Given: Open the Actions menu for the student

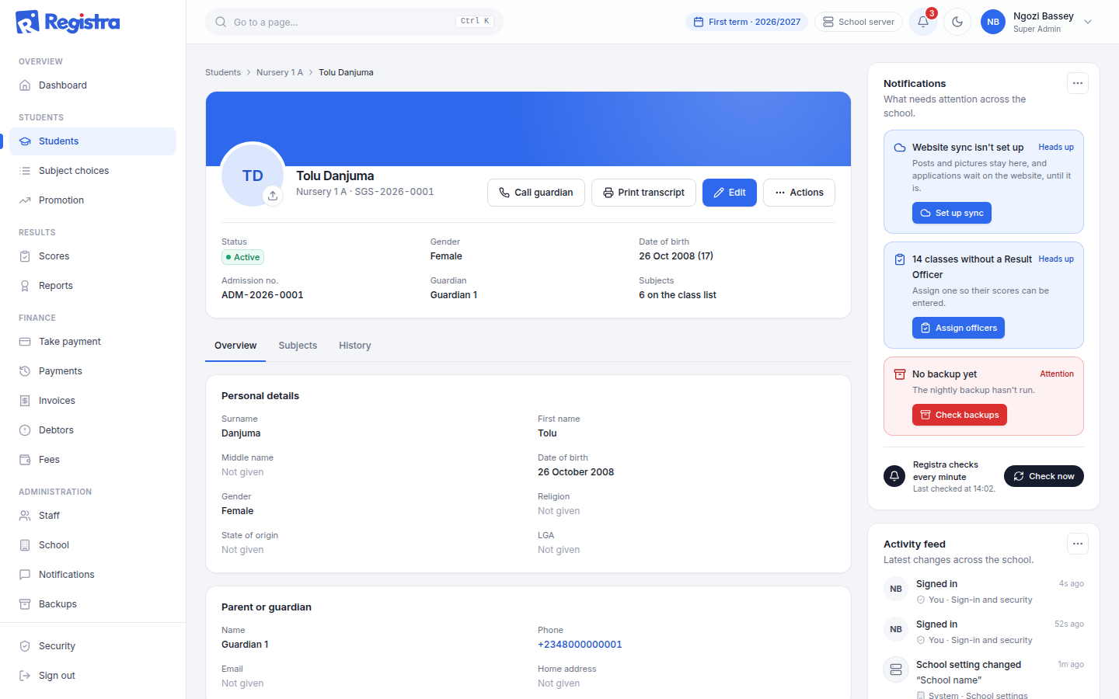Looking at the screenshot, I should point(799,193).
